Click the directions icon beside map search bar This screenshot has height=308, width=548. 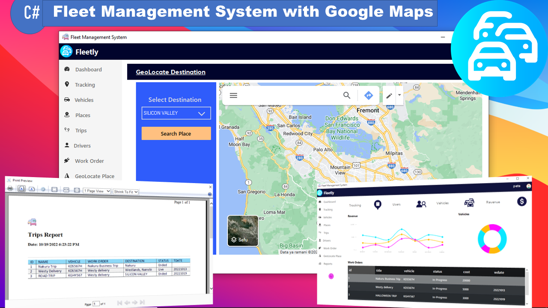coord(368,95)
